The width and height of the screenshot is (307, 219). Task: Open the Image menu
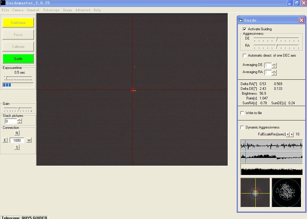(x=67, y=10)
